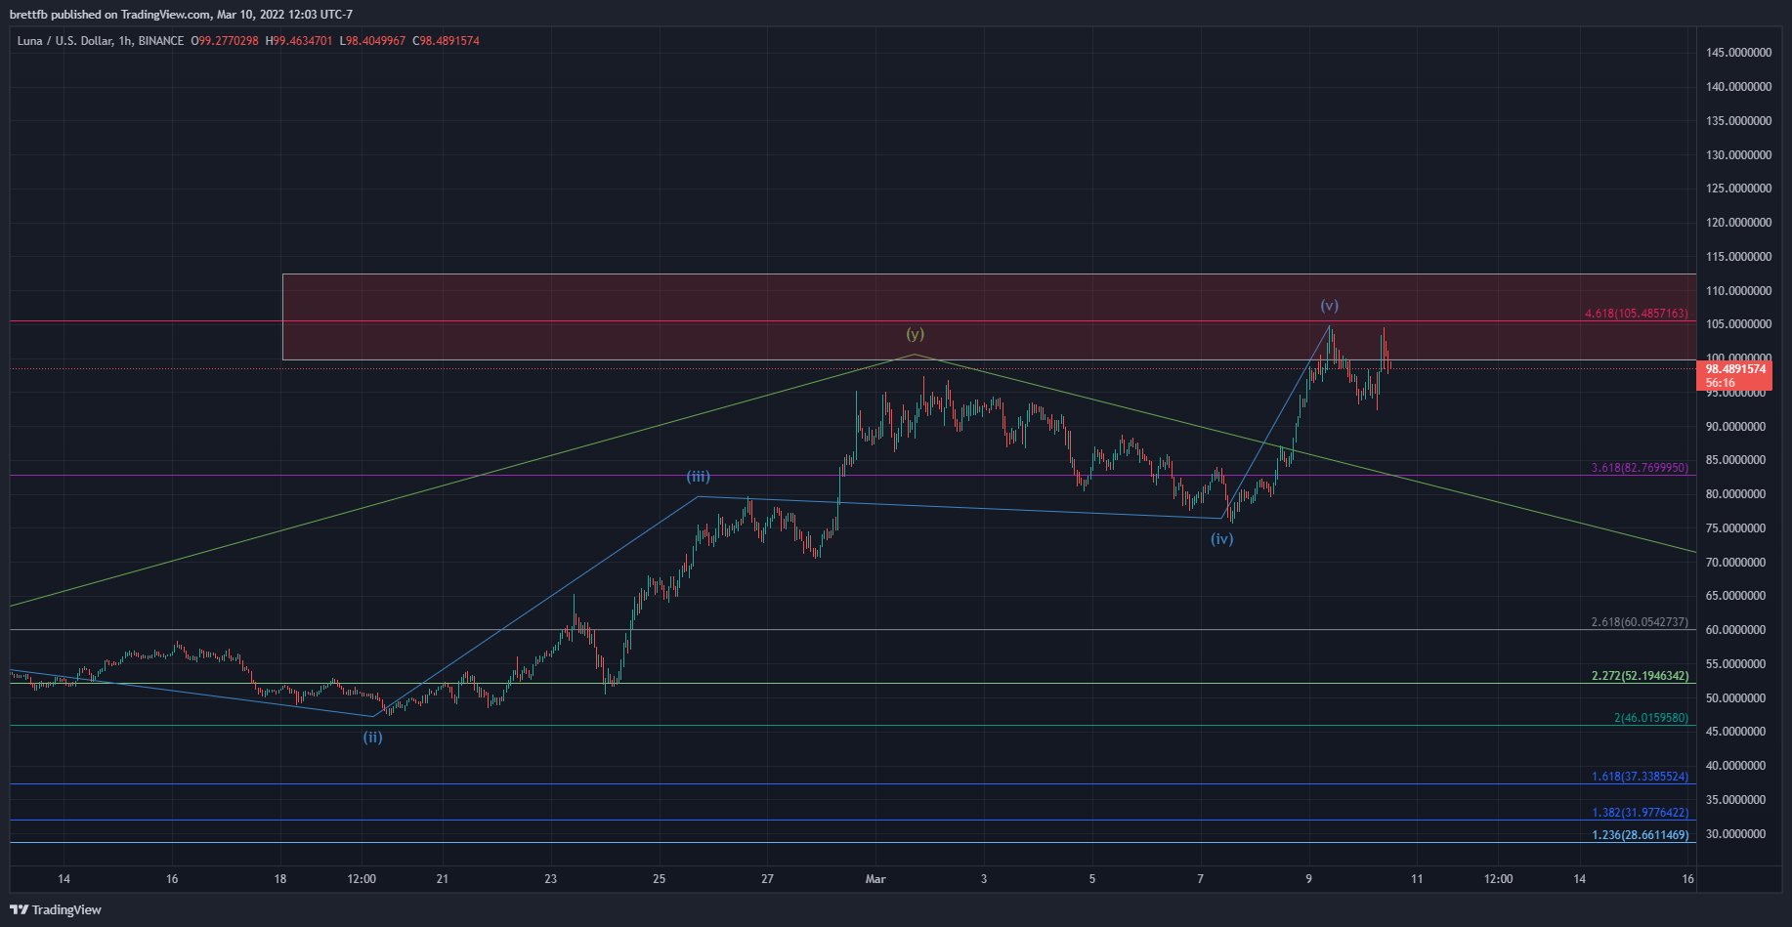Click the 30.0000000 price axis label

coord(1735,834)
